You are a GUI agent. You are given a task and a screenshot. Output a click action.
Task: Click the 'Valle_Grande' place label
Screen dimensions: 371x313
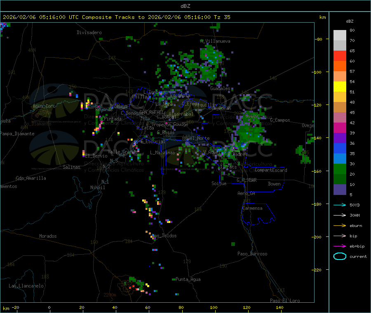tap(122, 152)
